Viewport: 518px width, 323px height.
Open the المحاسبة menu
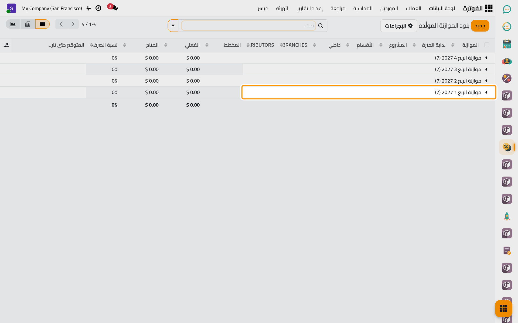coord(363,8)
